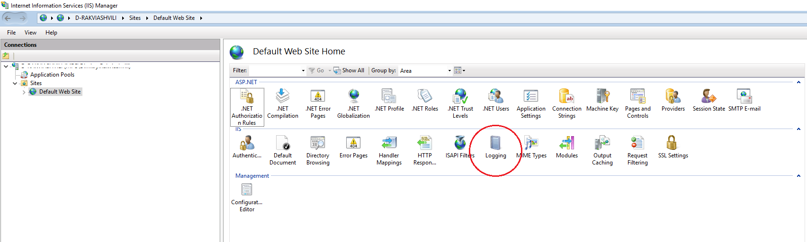
Task: Open Configuration Editor feature
Action: [247, 197]
